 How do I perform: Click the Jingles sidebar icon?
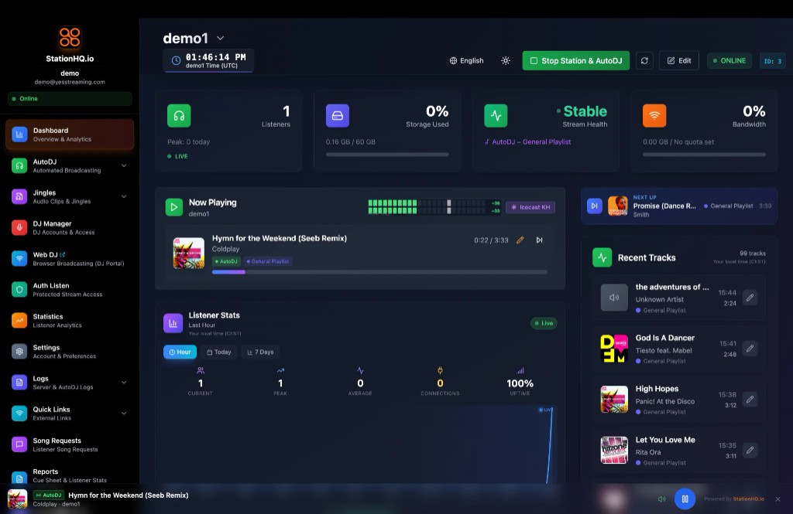pyautogui.click(x=19, y=196)
